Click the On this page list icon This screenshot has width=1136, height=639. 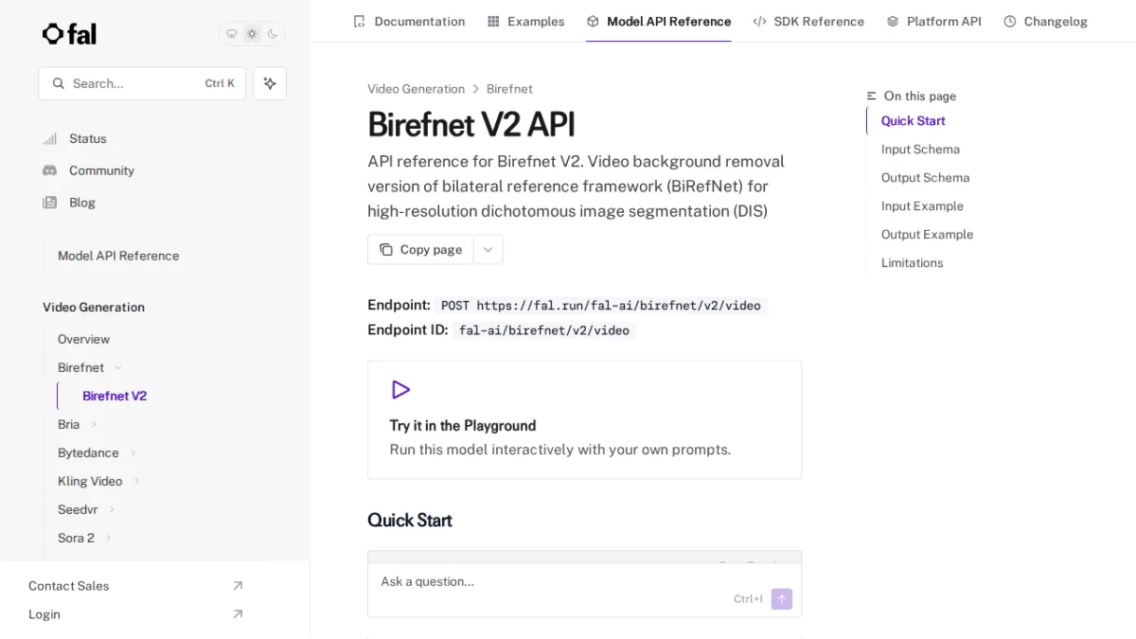tap(872, 97)
